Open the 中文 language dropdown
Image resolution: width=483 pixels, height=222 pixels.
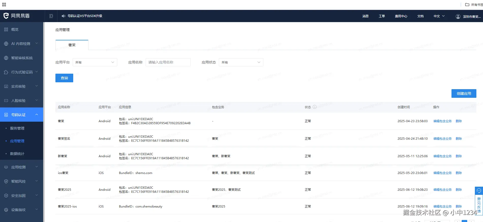click(x=439, y=16)
